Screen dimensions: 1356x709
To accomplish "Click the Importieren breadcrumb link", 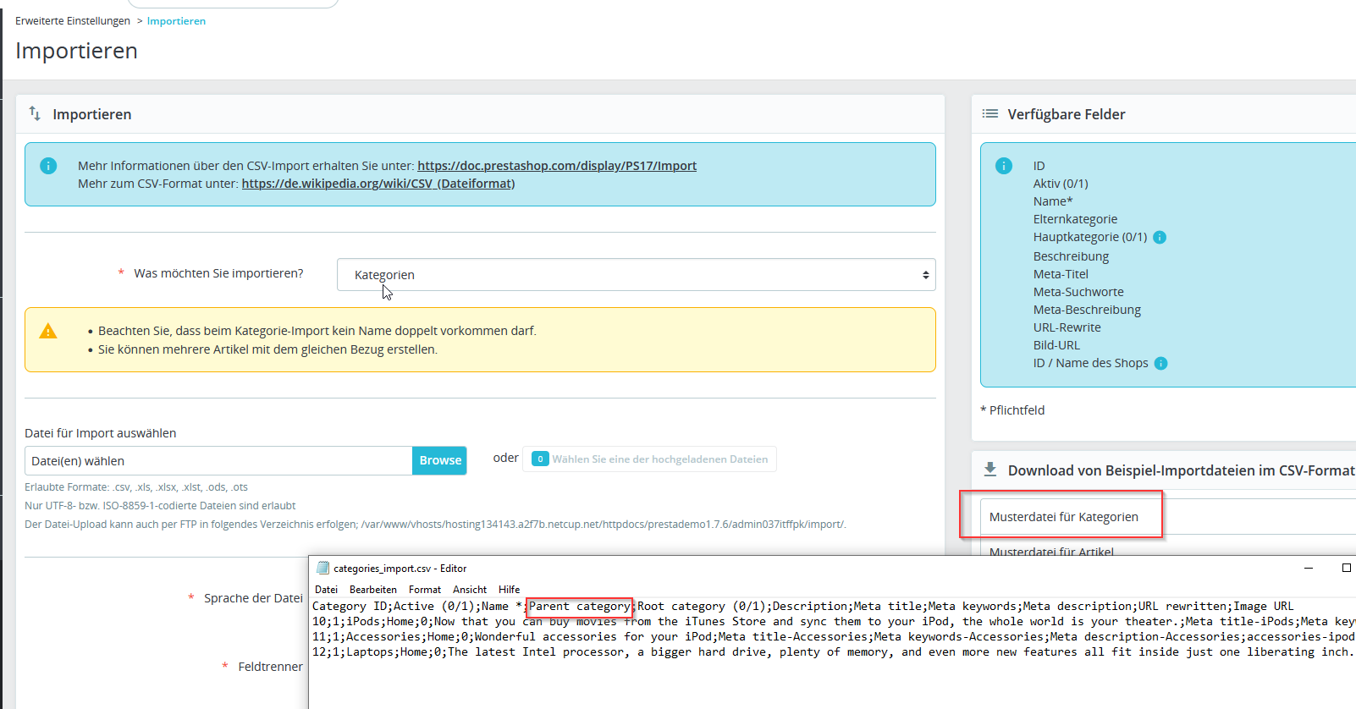I will point(176,21).
